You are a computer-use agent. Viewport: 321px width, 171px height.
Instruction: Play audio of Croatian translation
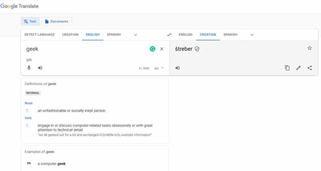(x=177, y=68)
